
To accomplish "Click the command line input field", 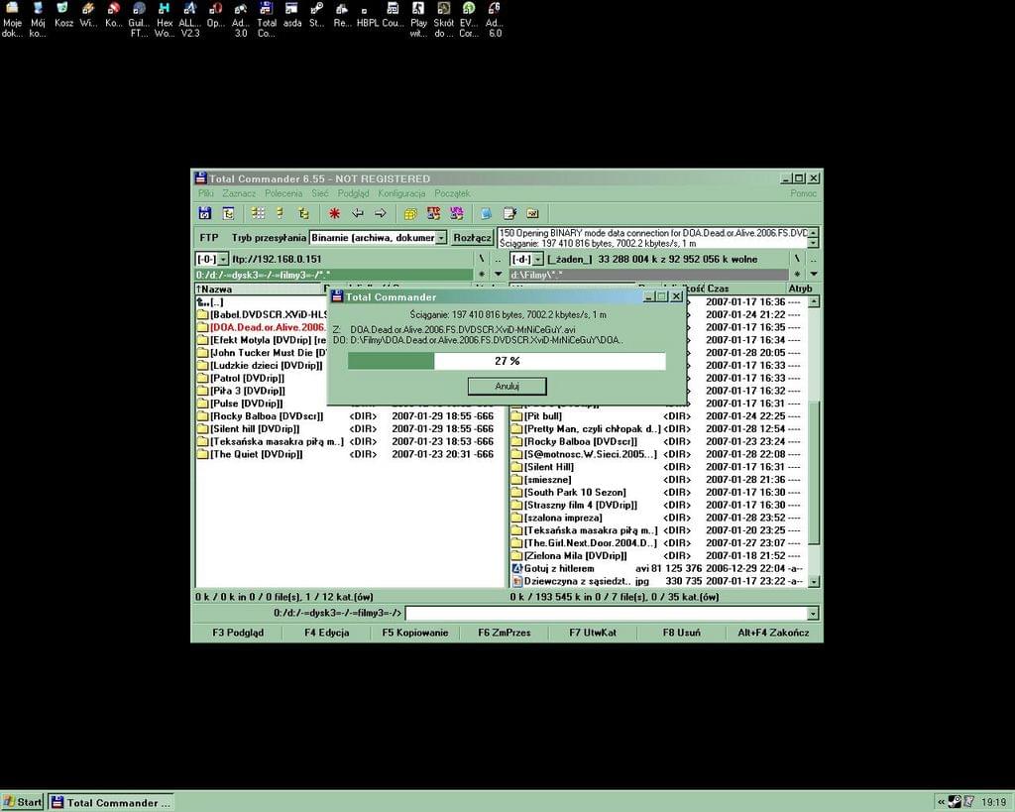I will [x=607, y=613].
